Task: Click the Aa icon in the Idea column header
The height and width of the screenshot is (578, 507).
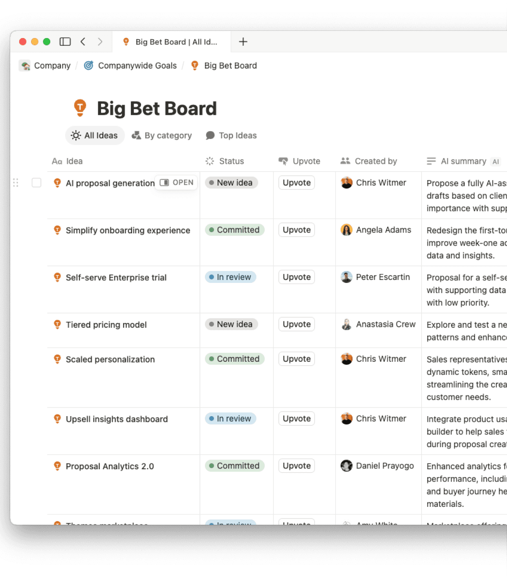Action: point(57,161)
